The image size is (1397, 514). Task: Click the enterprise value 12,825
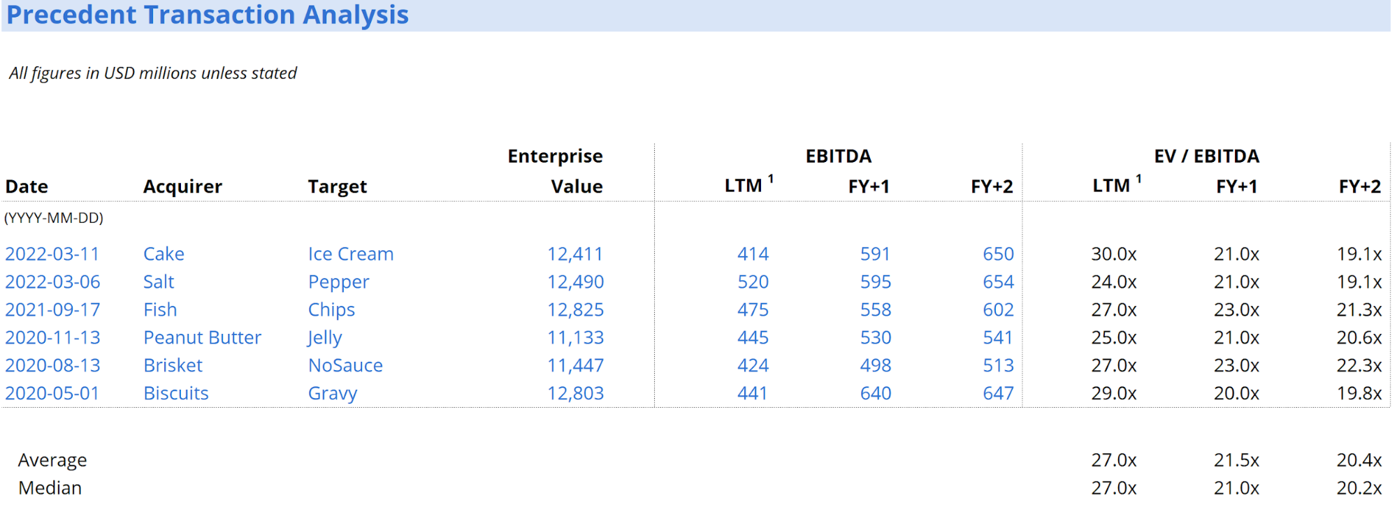pyautogui.click(x=575, y=310)
